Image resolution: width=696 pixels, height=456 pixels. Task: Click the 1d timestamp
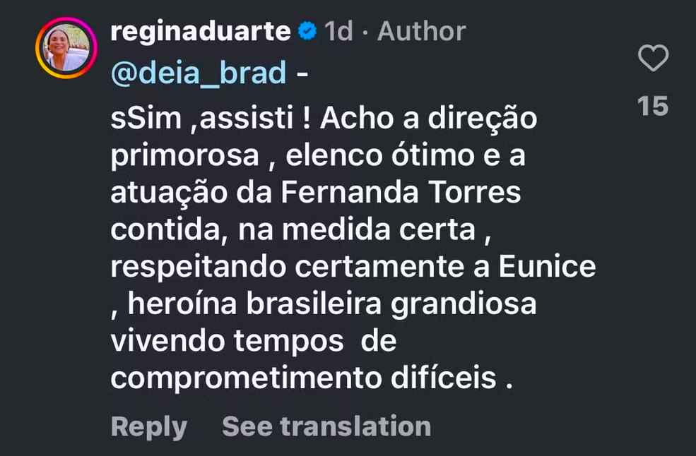pos(339,32)
